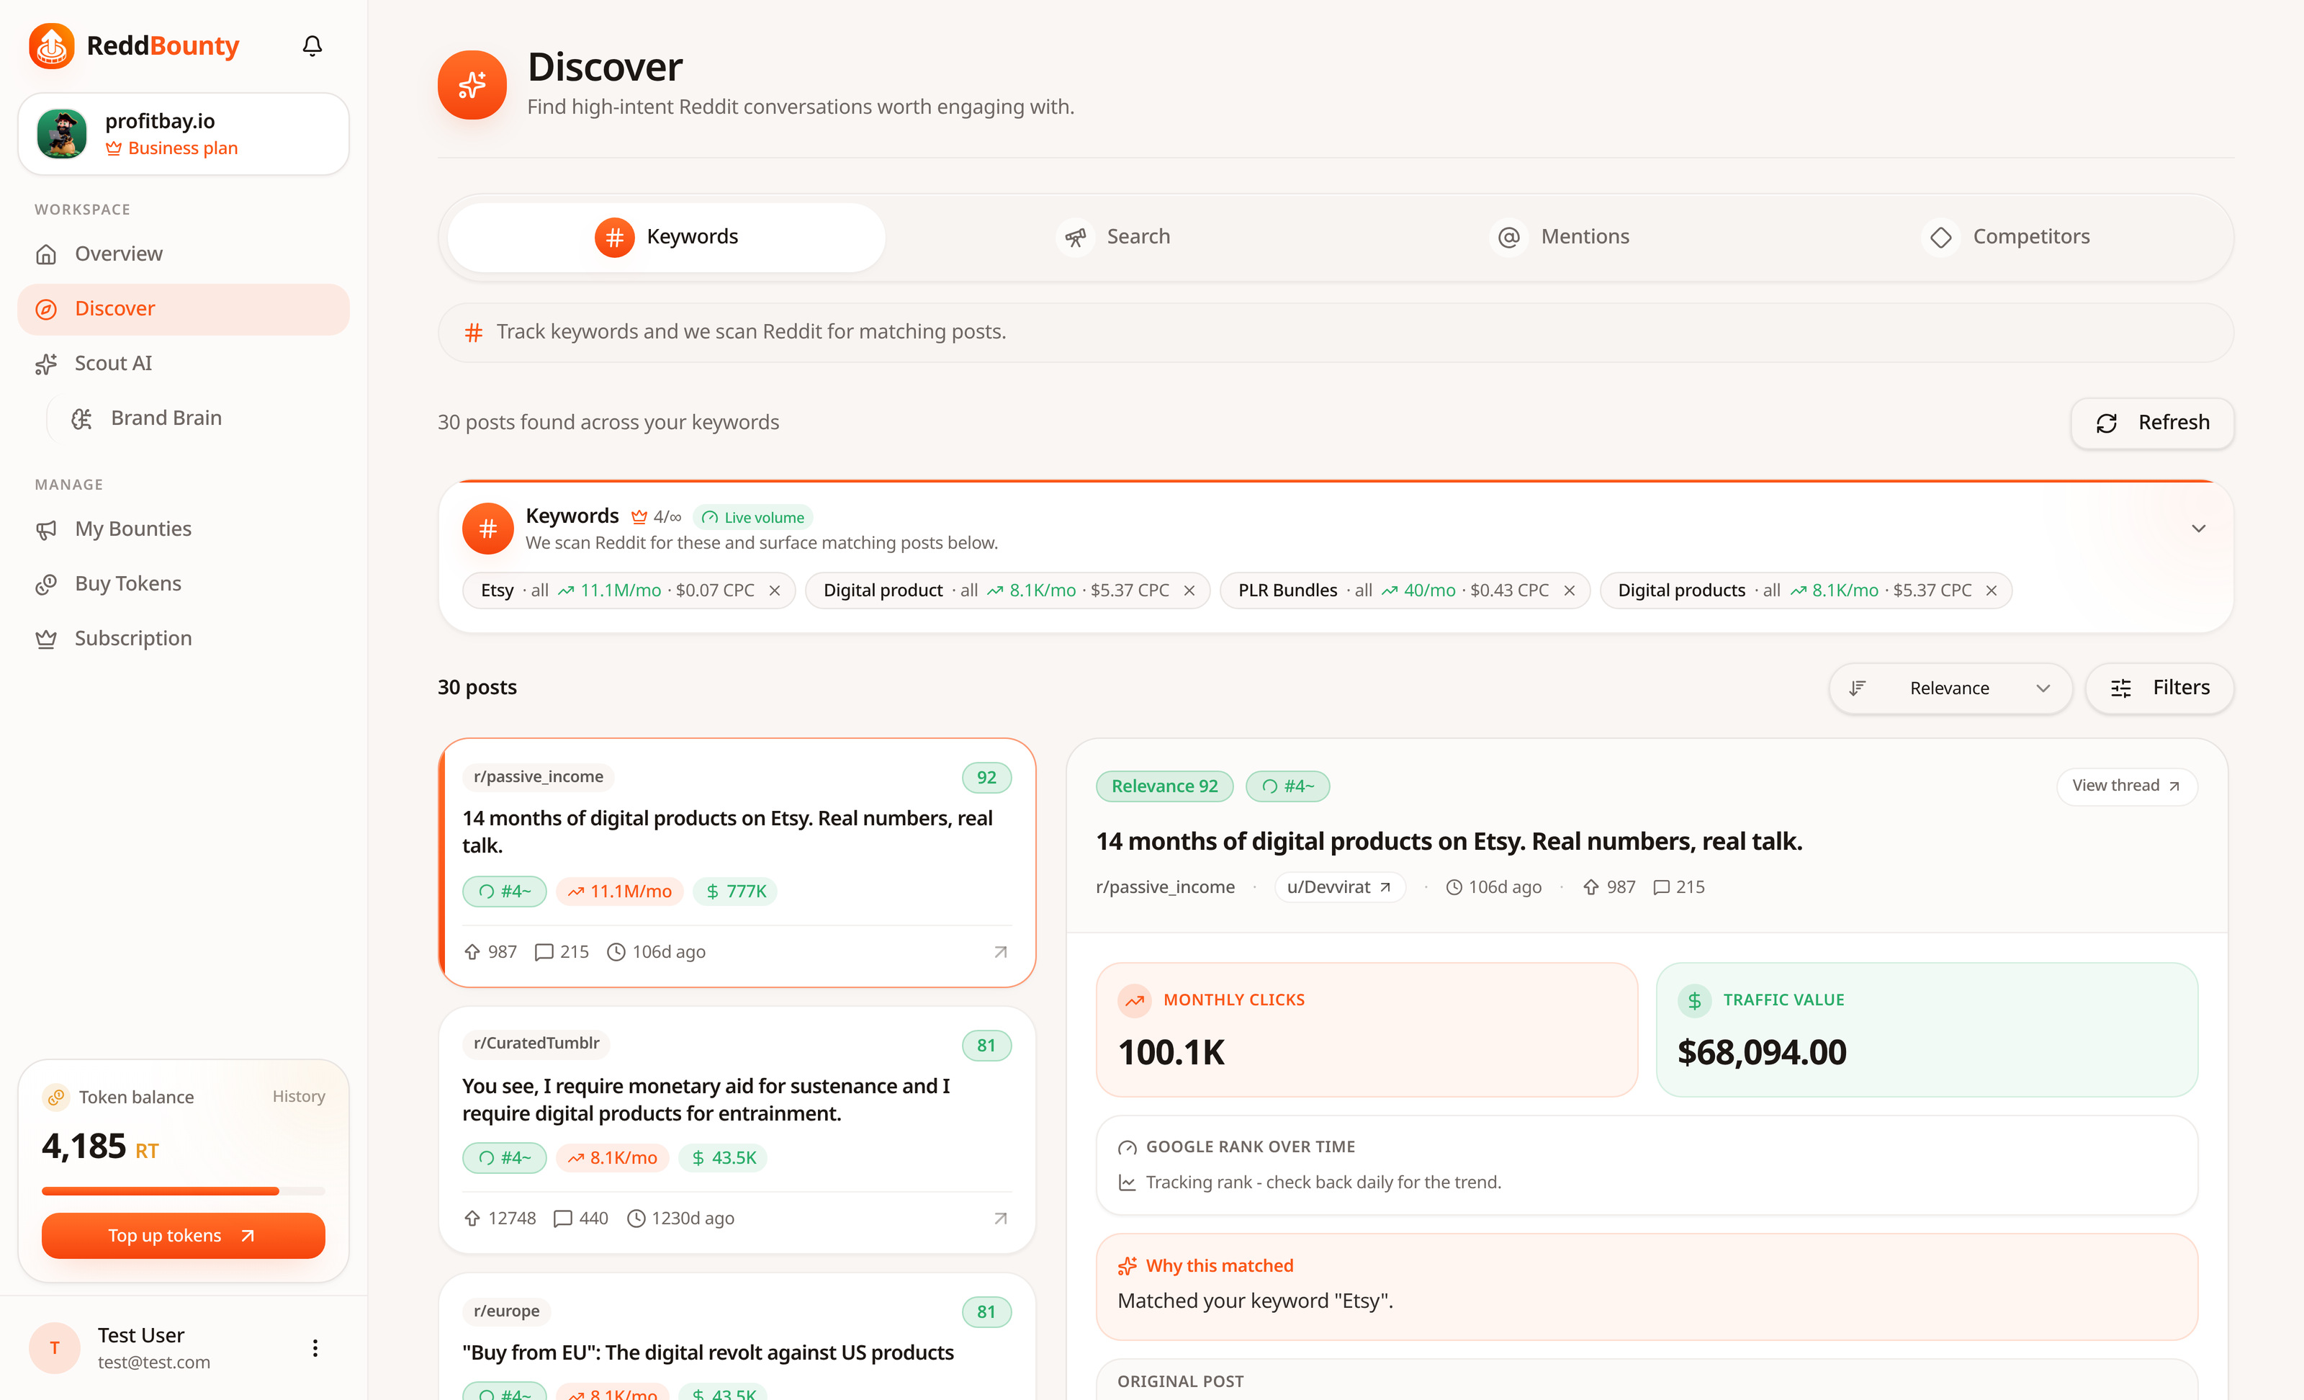Open the Filters button
2304x1400 pixels.
pos(2159,688)
